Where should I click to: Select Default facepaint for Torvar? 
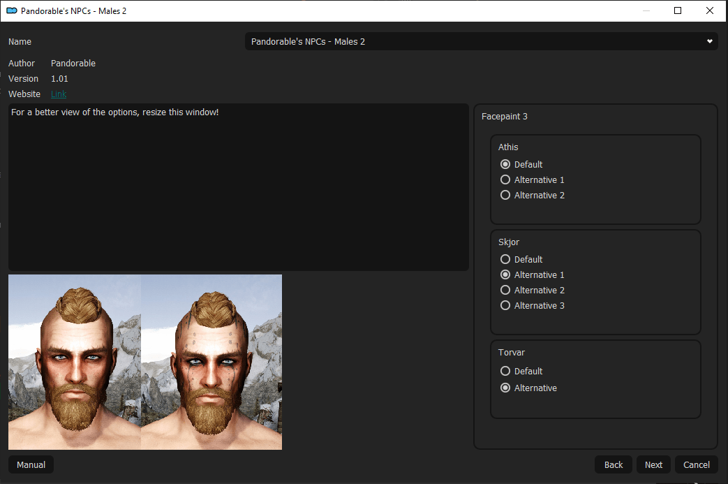521,371
